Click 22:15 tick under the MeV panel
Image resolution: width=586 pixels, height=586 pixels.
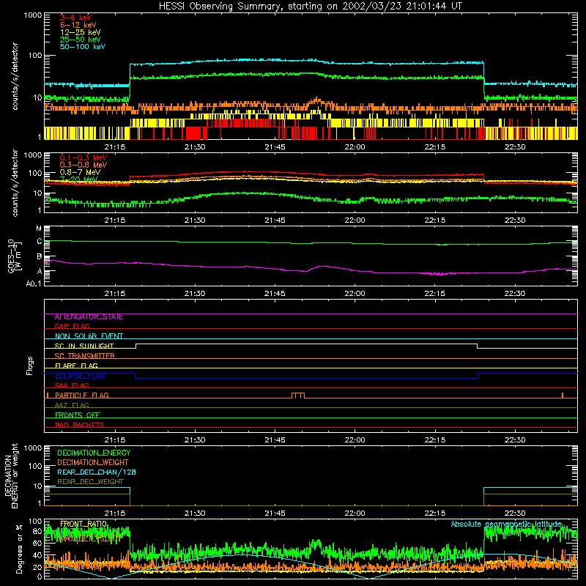[x=434, y=220]
